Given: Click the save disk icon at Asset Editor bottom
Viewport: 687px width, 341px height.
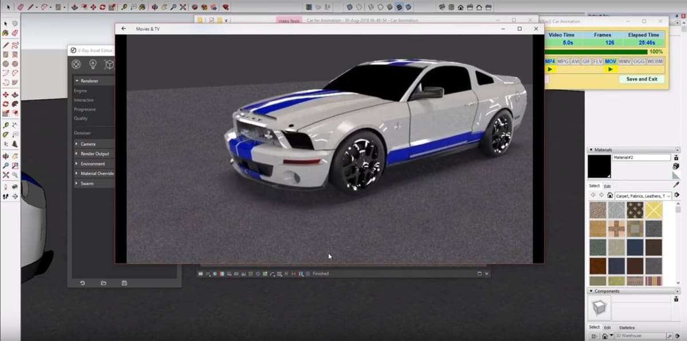Looking at the screenshot, I should click(x=124, y=283).
